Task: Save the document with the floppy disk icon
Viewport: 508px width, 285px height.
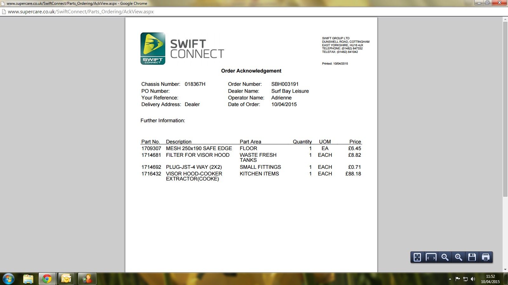Action: click(x=472, y=257)
